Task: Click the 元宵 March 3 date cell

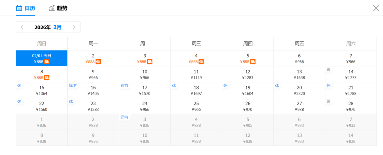Action: click(145, 122)
